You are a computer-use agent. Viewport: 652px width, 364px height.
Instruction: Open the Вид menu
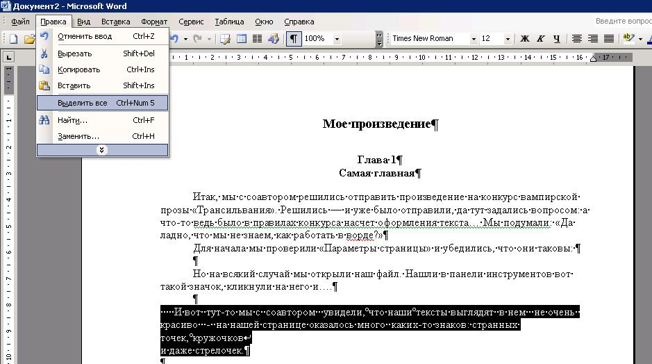83,22
